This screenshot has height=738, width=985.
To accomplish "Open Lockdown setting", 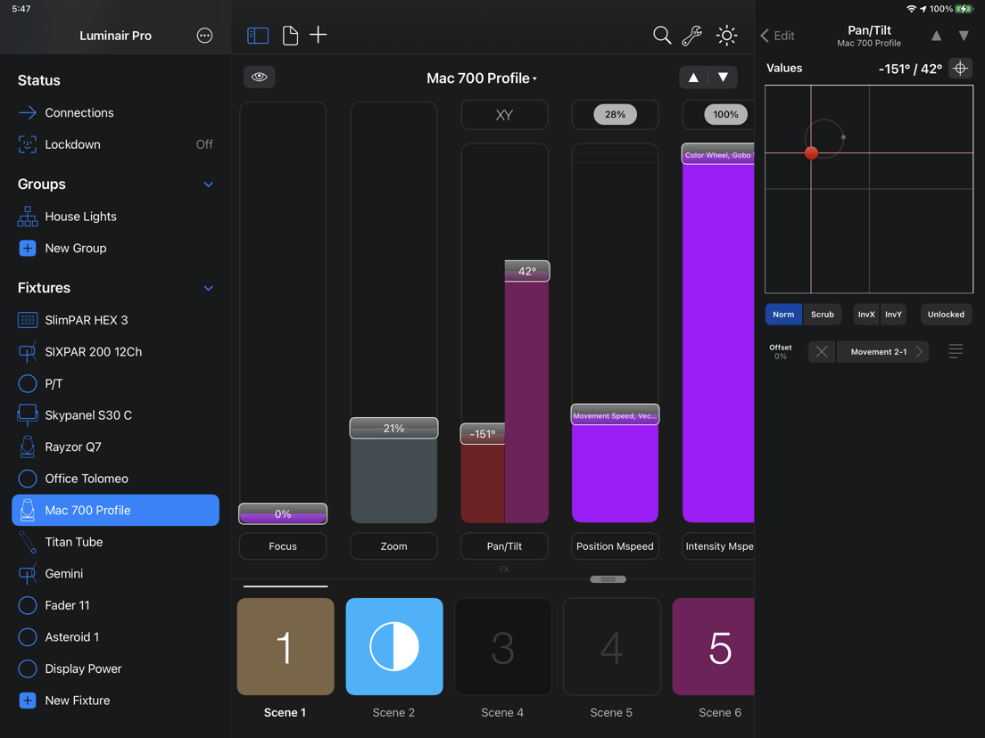I will pyautogui.click(x=116, y=144).
